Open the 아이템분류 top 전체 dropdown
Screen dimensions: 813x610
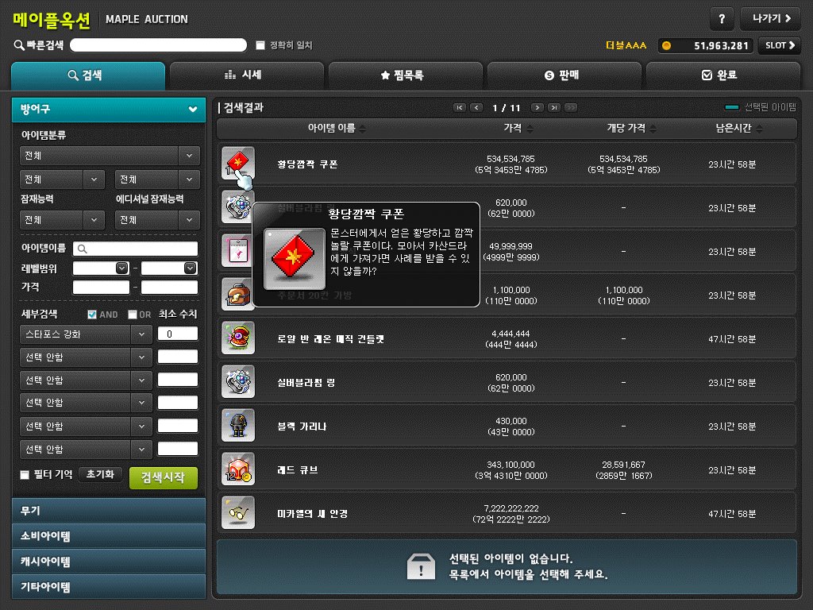pos(110,156)
